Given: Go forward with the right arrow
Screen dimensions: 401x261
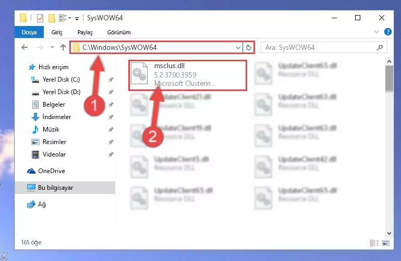Looking at the screenshot, I should (x=40, y=47).
